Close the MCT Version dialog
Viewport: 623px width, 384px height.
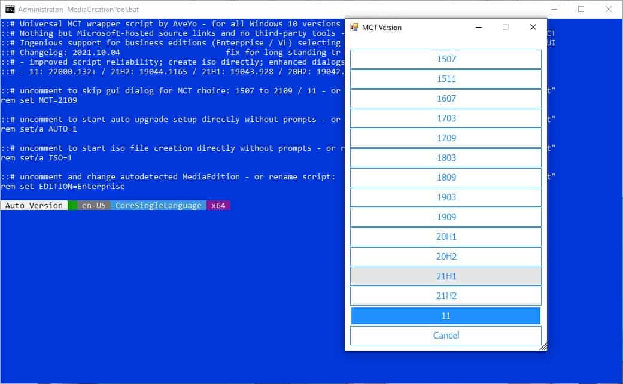(x=533, y=27)
